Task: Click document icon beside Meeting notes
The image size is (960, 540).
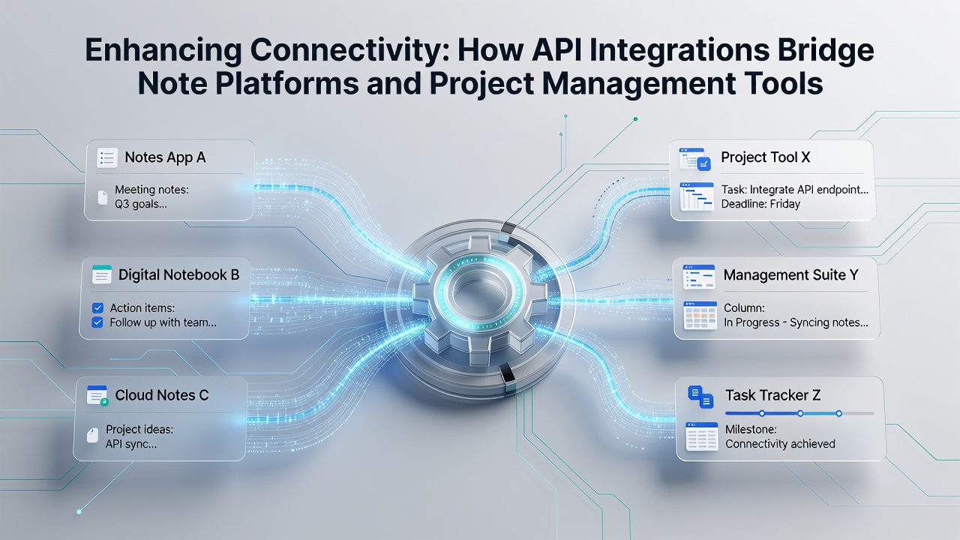Action: [103, 196]
